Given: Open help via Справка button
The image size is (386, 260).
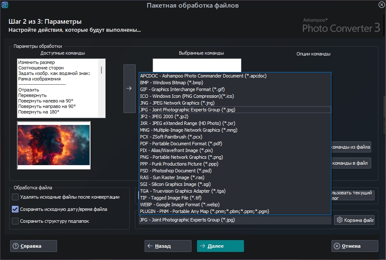Looking at the screenshot, I should pyautogui.click(x=34, y=246).
